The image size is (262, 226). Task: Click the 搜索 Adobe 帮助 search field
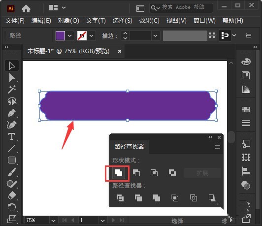click(x=181, y=7)
